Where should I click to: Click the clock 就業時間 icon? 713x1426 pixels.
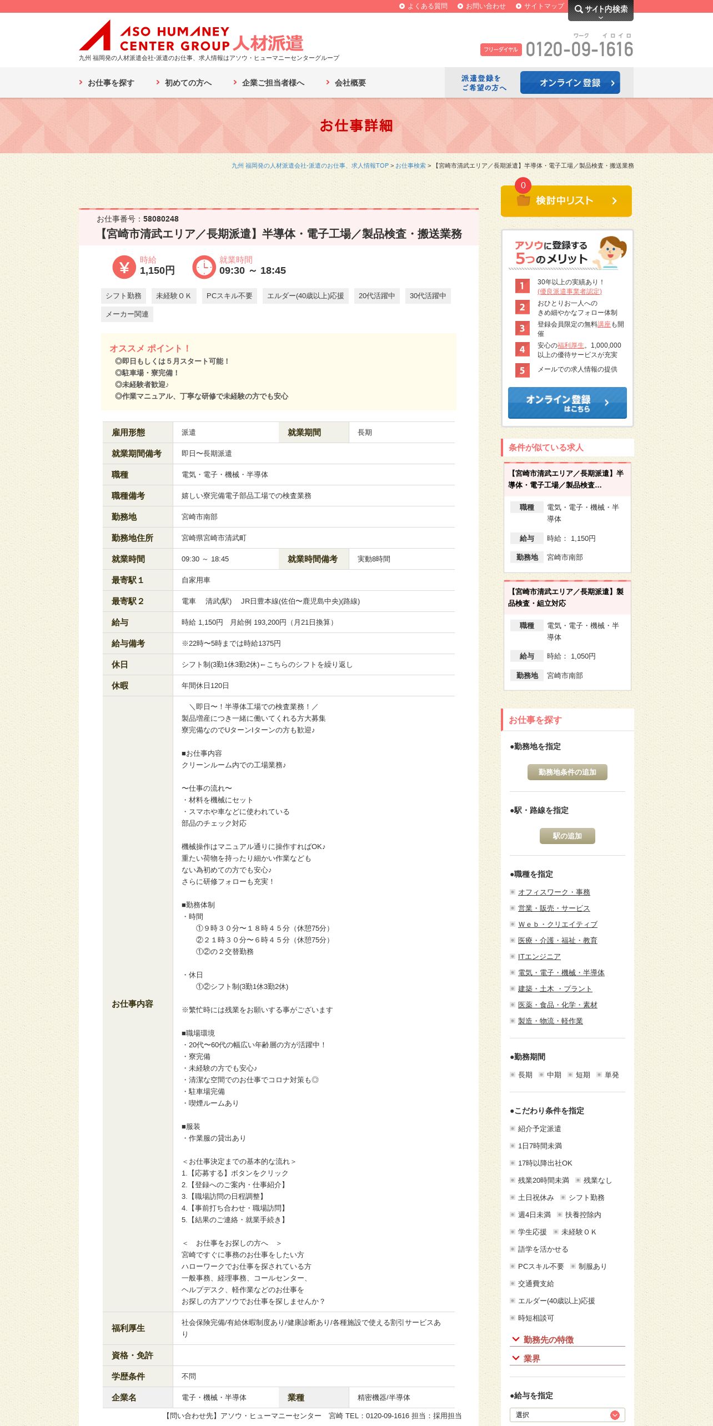[x=204, y=267]
